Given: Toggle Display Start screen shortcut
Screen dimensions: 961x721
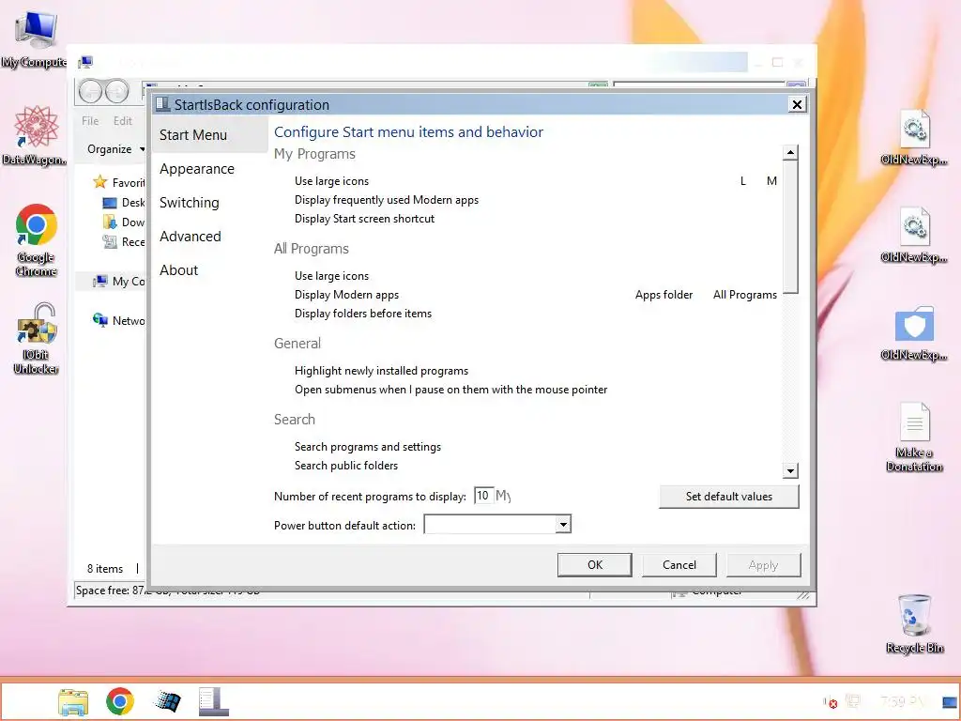Looking at the screenshot, I should point(365,218).
